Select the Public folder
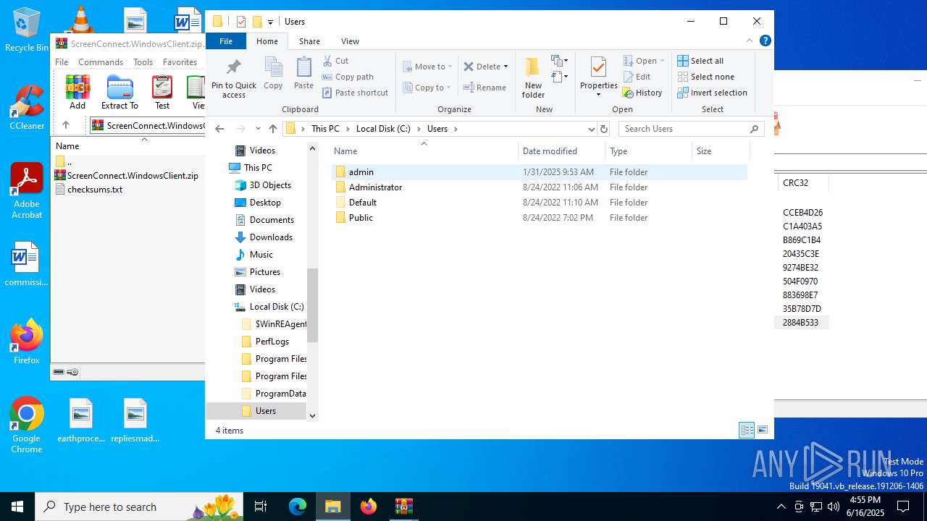Viewport: 927px width, 521px height. 540,218
